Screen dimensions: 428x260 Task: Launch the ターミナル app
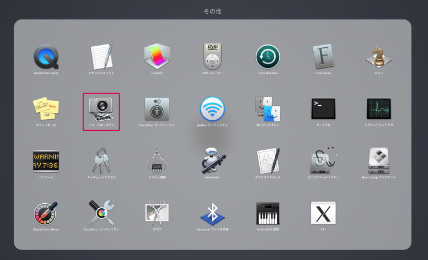click(x=323, y=109)
